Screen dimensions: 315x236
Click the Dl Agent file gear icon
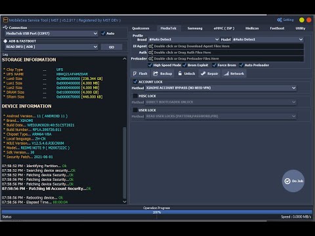pos(151,46)
